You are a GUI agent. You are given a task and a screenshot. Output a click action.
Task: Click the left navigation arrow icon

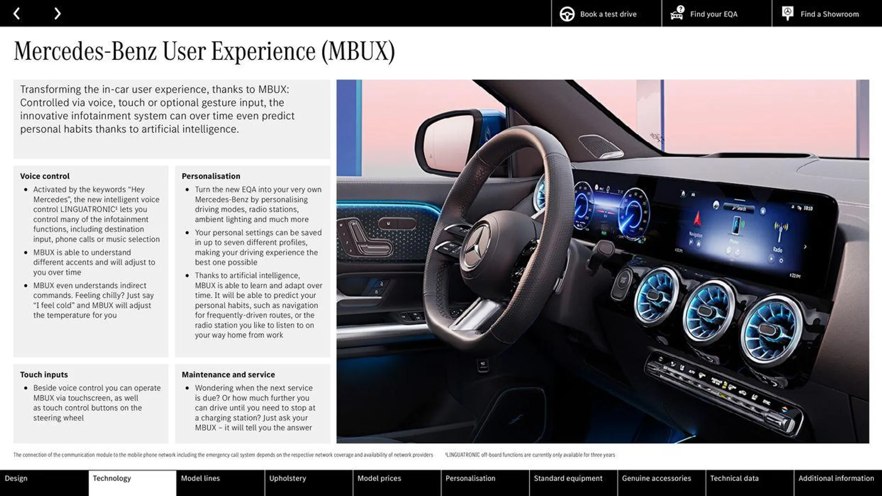pos(17,13)
